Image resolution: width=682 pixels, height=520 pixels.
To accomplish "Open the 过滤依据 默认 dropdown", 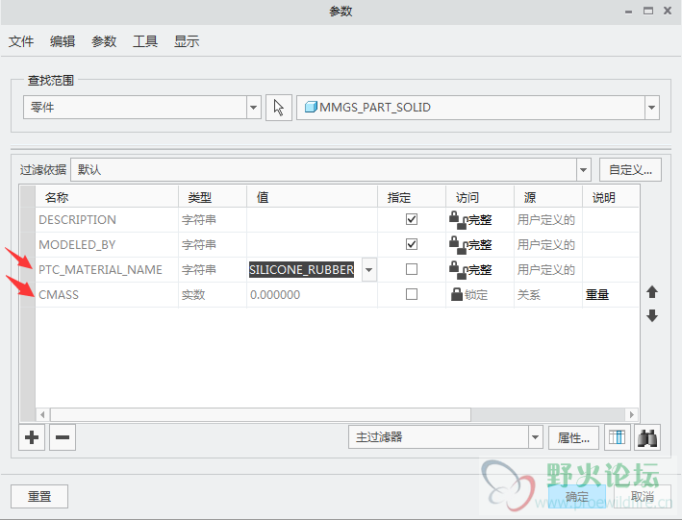I will tap(584, 170).
